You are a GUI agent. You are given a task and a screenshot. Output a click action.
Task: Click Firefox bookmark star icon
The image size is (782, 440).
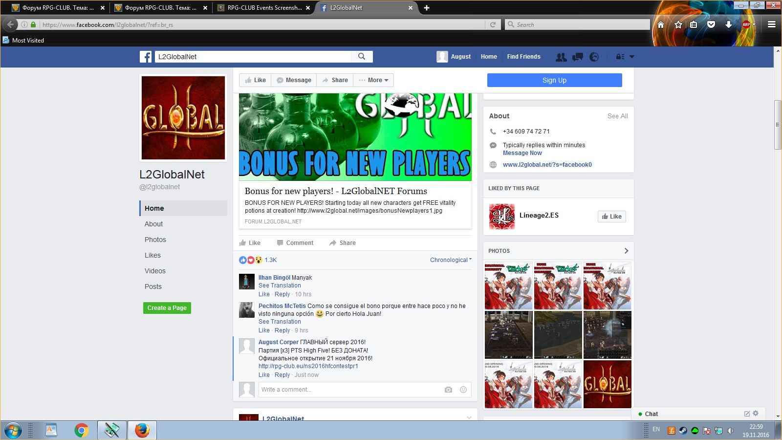678,24
